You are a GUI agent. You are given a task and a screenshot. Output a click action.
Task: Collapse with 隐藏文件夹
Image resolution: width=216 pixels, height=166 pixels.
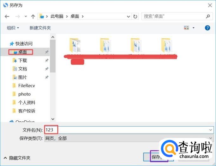17,158
